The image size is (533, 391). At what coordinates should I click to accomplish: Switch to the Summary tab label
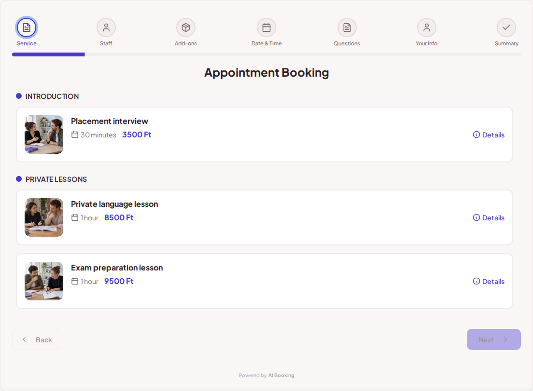[x=506, y=43]
